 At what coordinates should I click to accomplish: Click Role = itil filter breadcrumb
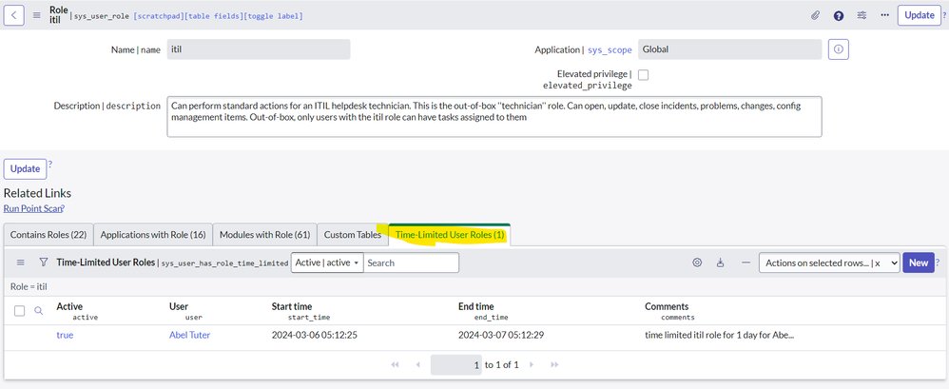(x=29, y=287)
